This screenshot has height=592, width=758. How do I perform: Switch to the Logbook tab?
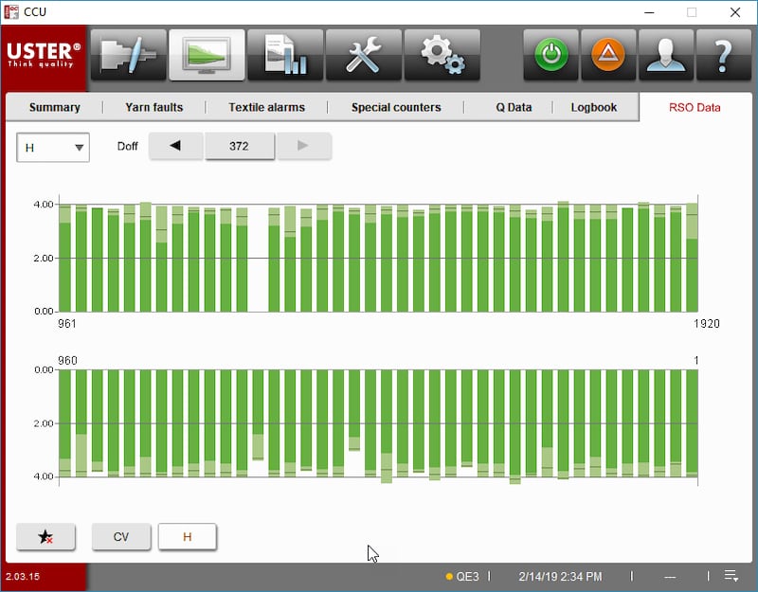pos(594,107)
